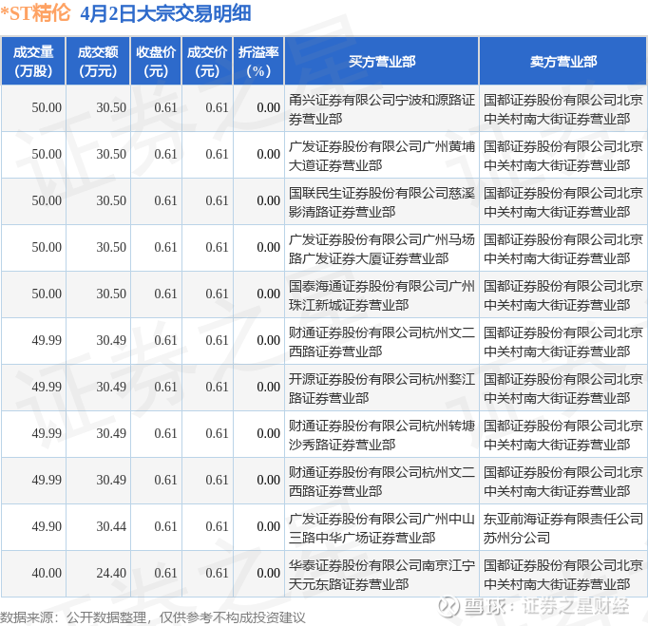
Task: Click the 49.90 volume value
Action: pos(47,527)
